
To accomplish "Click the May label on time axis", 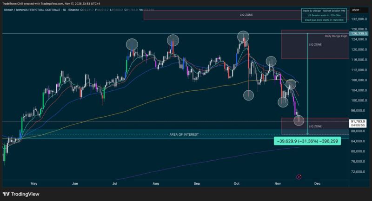I will [x=34, y=183].
